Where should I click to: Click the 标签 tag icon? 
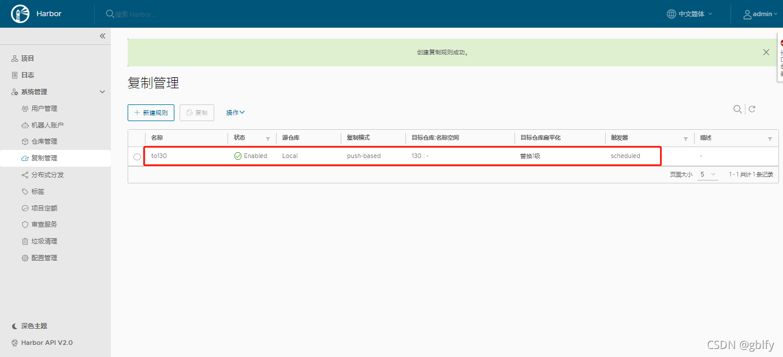click(x=25, y=191)
